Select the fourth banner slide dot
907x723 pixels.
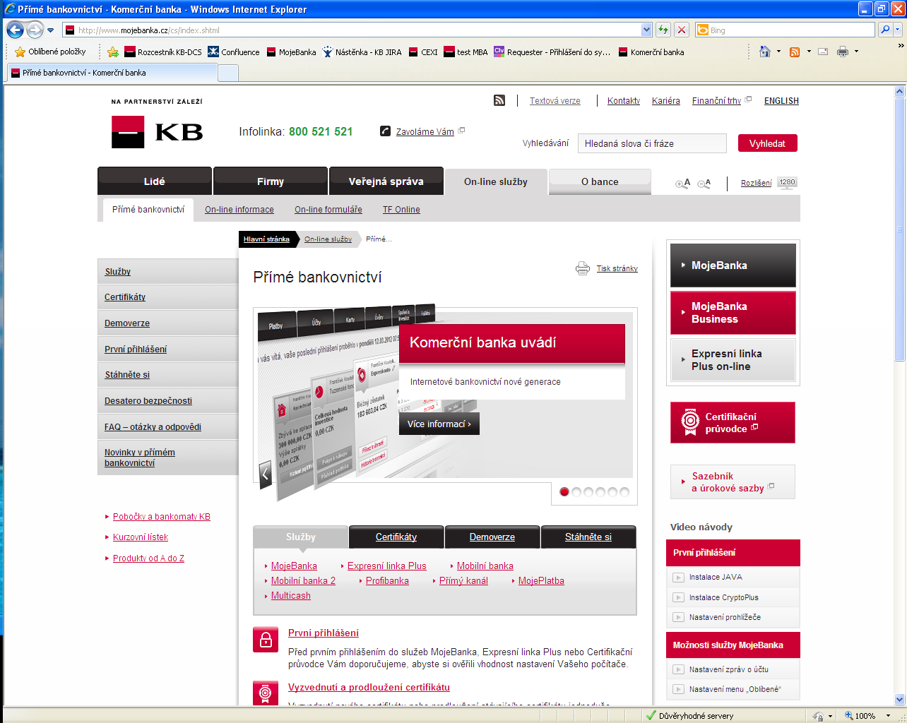coord(600,492)
